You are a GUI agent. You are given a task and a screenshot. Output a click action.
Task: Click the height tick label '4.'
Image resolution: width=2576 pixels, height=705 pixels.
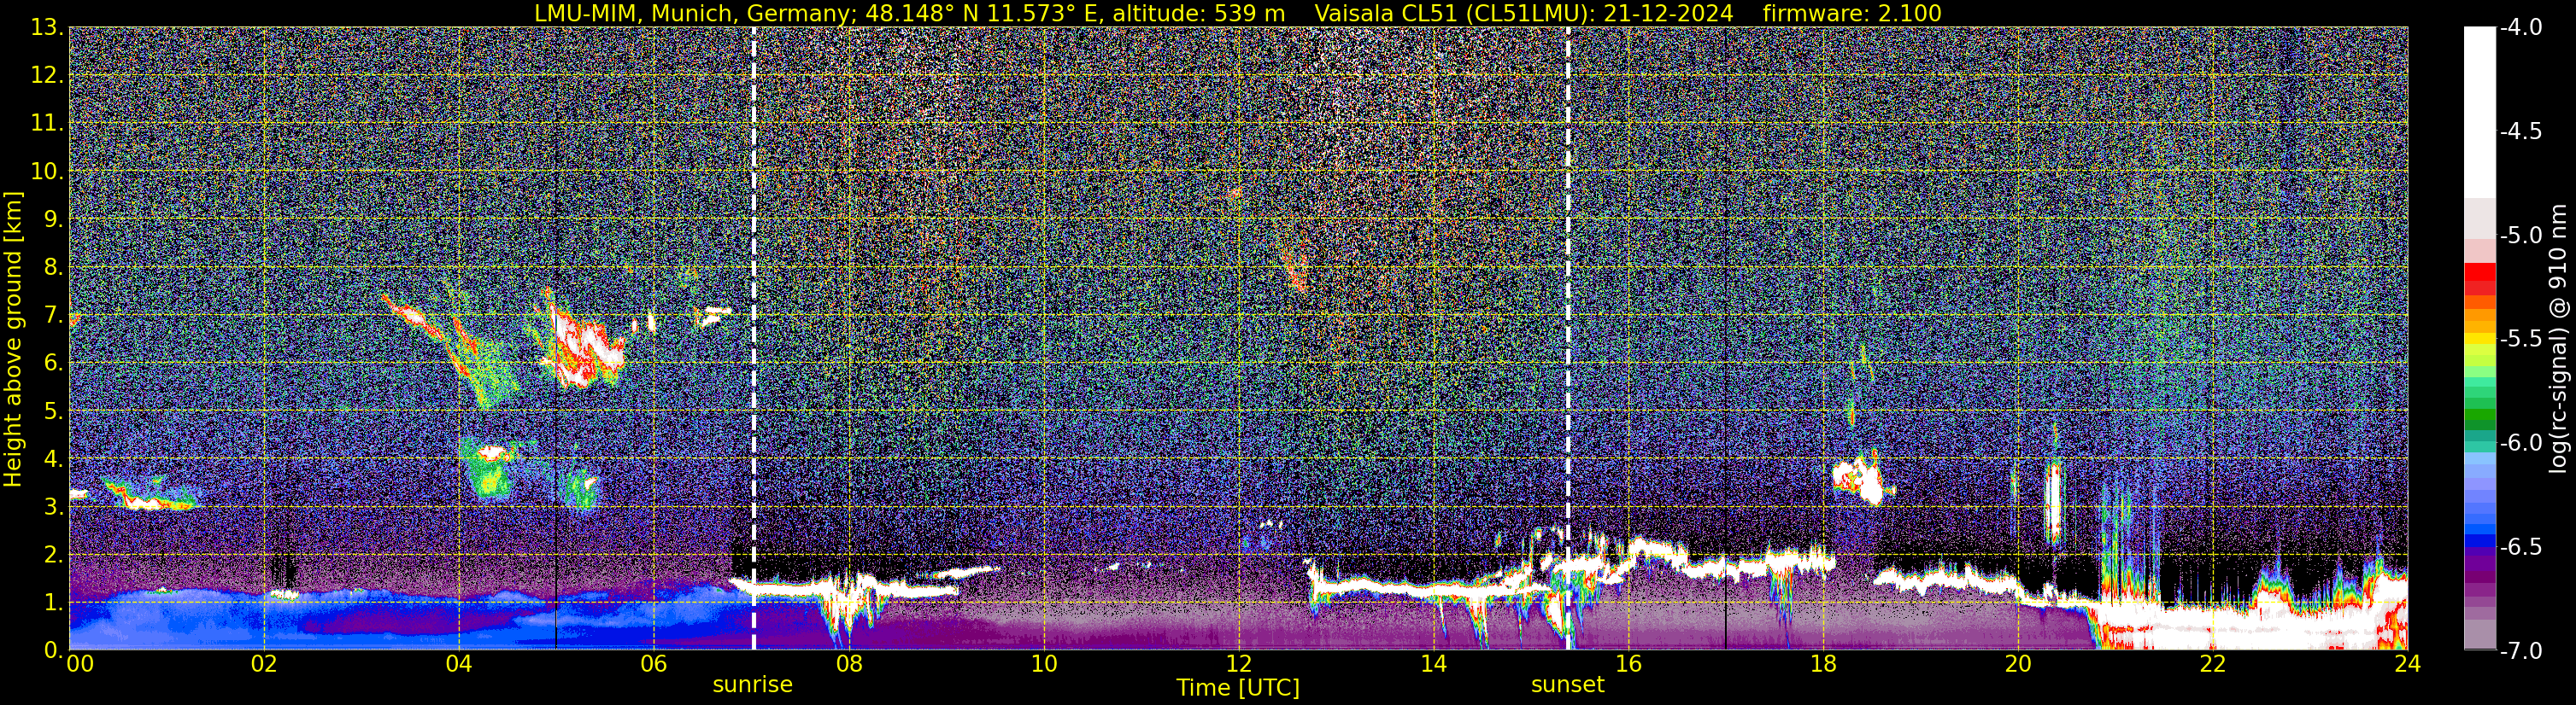click(x=54, y=458)
